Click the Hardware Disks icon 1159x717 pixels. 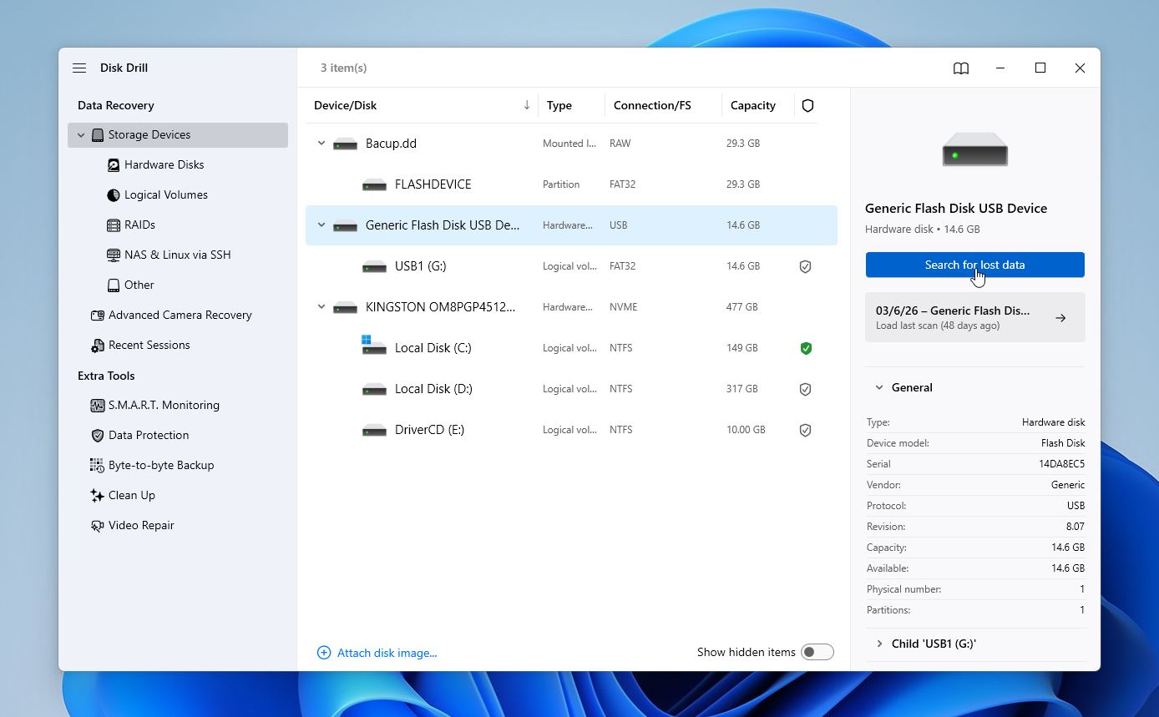114,165
